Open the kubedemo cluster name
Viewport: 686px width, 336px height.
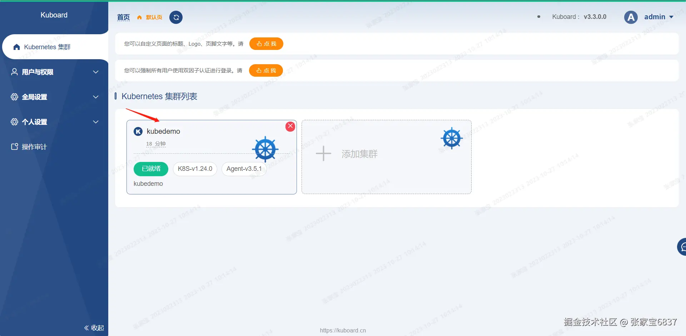coord(163,131)
